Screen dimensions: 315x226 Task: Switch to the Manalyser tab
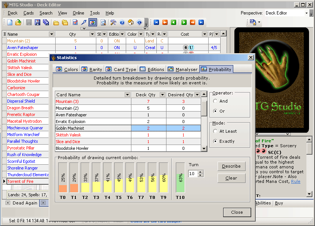(183, 69)
